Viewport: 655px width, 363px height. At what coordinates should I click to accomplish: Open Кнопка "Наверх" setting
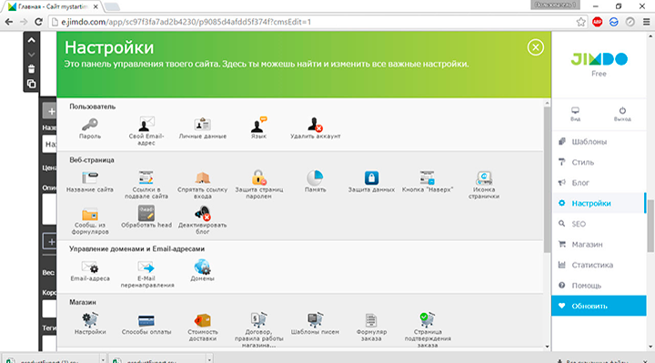(x=428, y=181)
